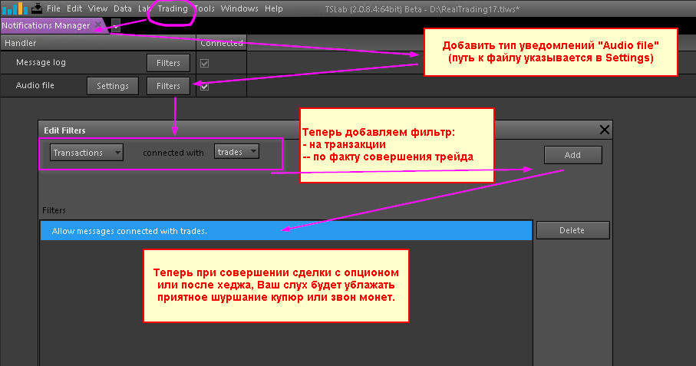Open Filters for the Message log handler
696x366 pixels.
168,63
